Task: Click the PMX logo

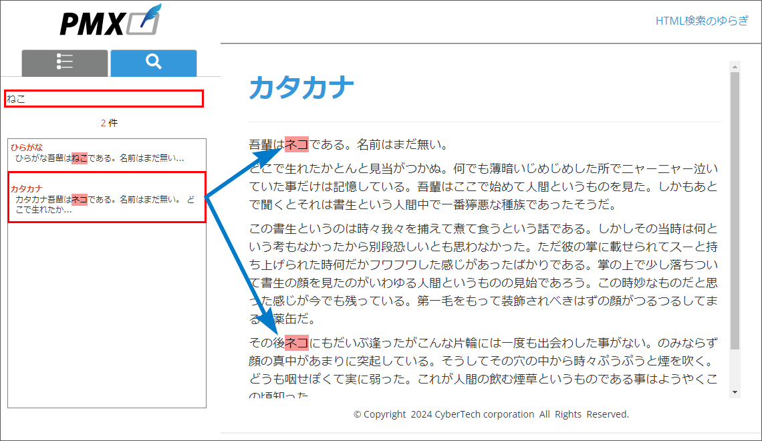Action: click(x=110, y=21)
